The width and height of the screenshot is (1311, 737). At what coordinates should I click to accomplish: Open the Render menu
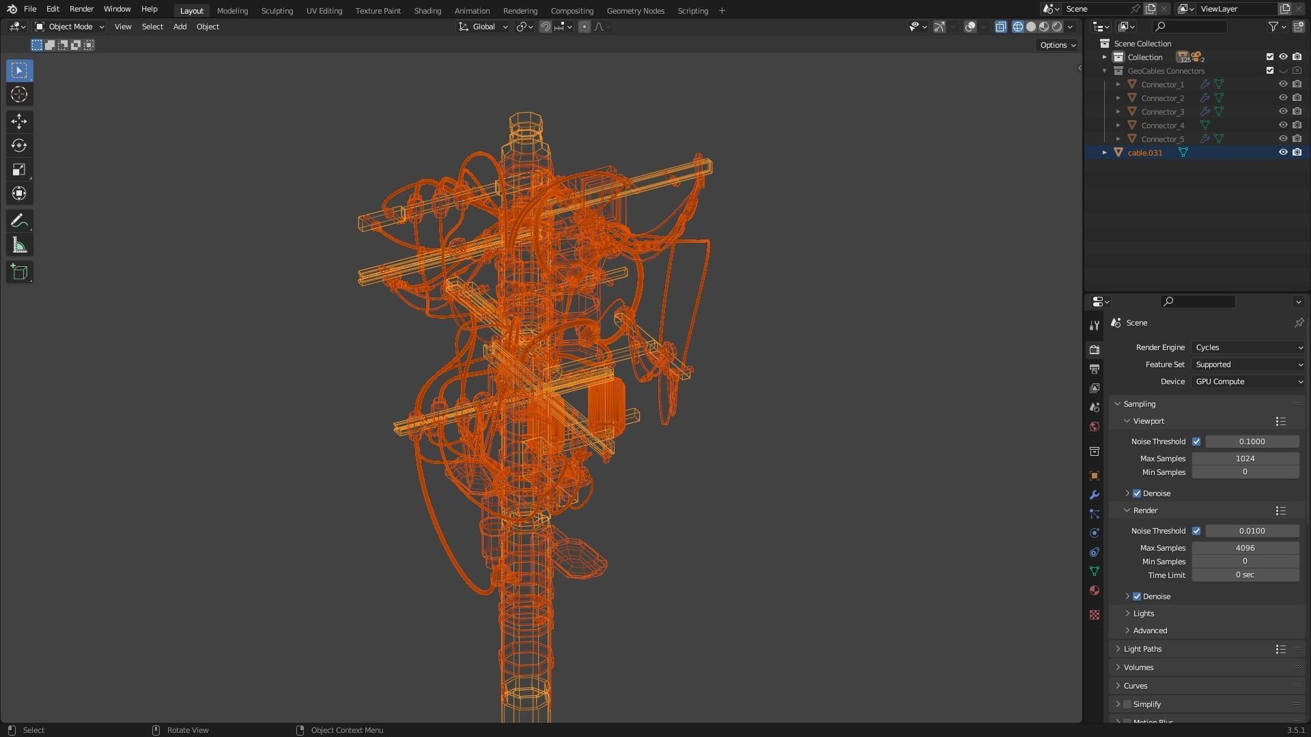click(x=81, y=9)
